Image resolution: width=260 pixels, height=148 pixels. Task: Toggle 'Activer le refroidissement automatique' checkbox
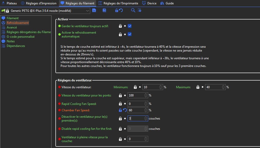[x=130, y=34]
